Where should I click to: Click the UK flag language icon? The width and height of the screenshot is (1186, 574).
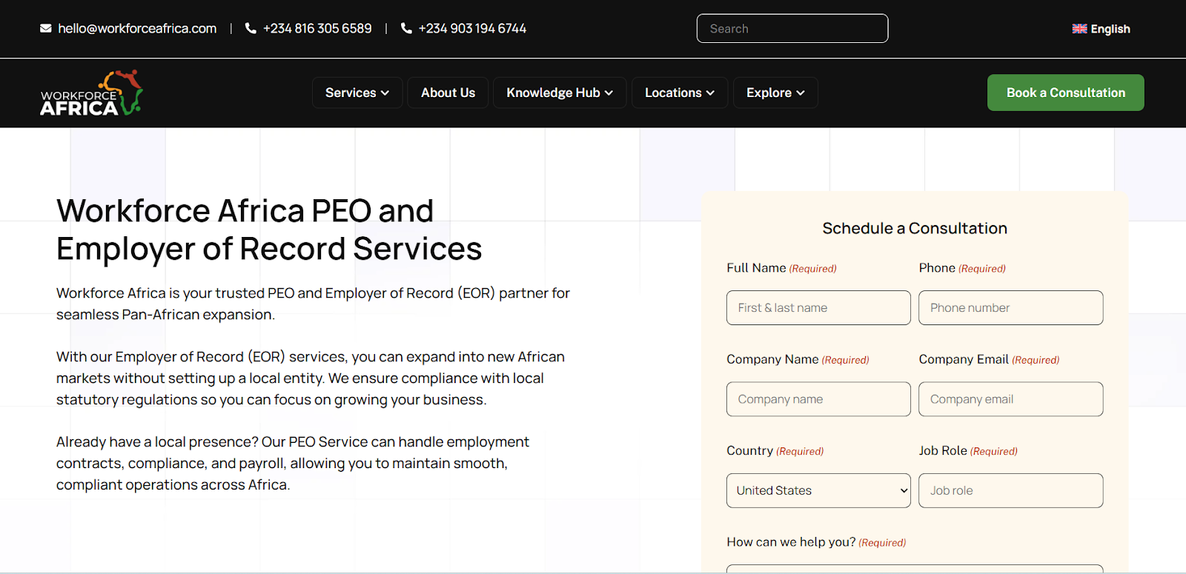coord(1079,29)
